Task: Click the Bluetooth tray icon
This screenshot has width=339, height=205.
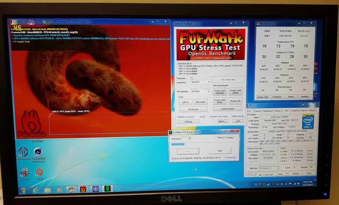Action: pyautogui.click(x=281, y=184)
